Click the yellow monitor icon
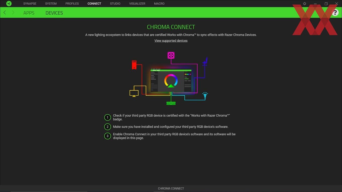The width and height of the screenshot is (342, 192). click(134, 93)
